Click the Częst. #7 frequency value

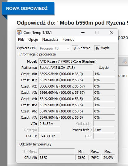(x=66, y=117)
